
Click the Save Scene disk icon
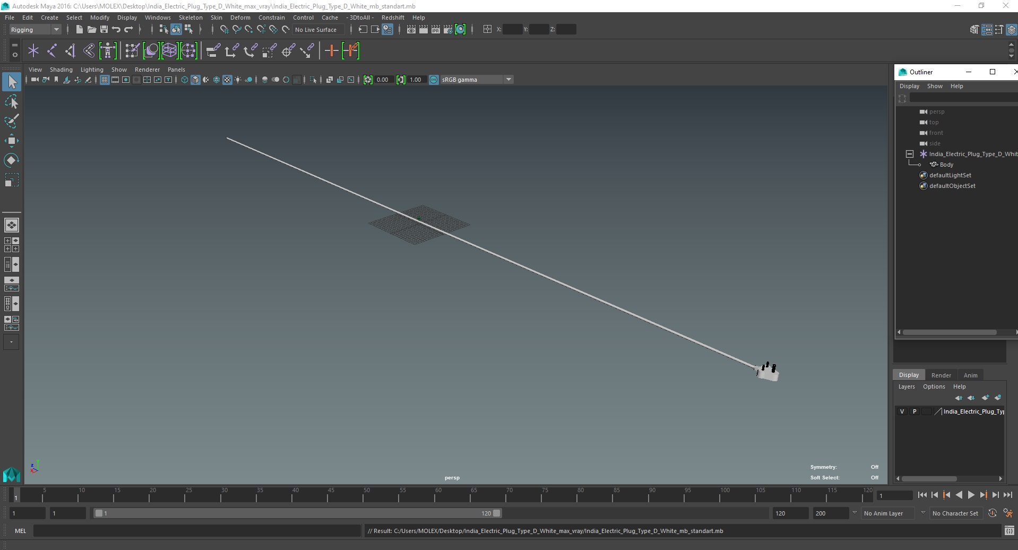(104, 30)
